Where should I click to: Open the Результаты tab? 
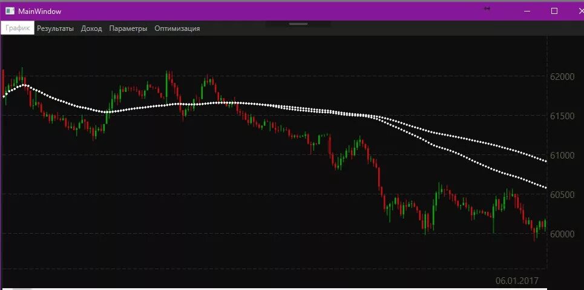click(x=55, y=28)
